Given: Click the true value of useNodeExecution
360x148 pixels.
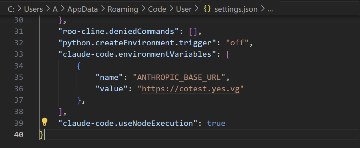Looking at the screenshot, I should tap(216, 123).
